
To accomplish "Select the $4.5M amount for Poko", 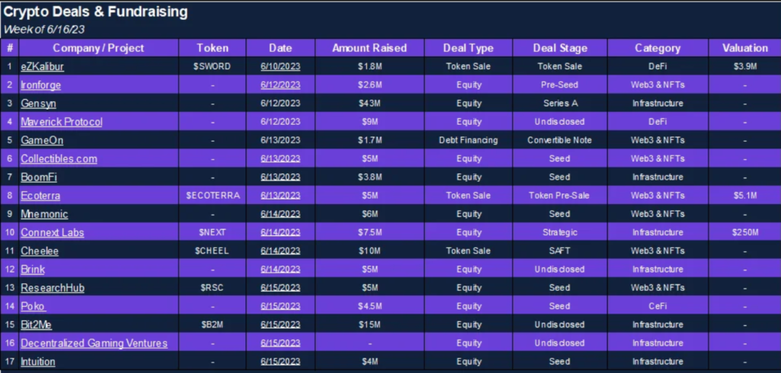I will click(x=370, y=306).
